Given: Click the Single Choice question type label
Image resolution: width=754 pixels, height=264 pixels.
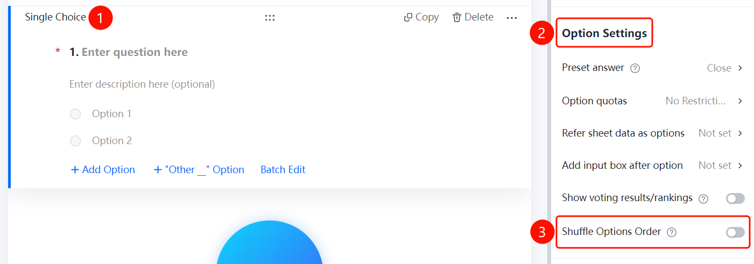Looking at the screenshot, I should 55,17.
